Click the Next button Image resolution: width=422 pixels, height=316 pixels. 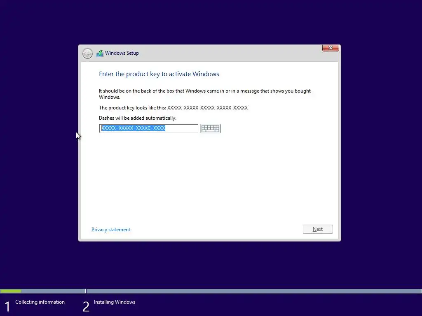point(318,229)
